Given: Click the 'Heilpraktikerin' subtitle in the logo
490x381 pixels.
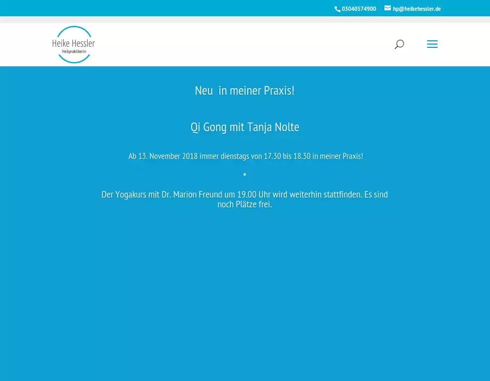Looking at the screenshot, I should pyautogui.click(x=74, y=52).
